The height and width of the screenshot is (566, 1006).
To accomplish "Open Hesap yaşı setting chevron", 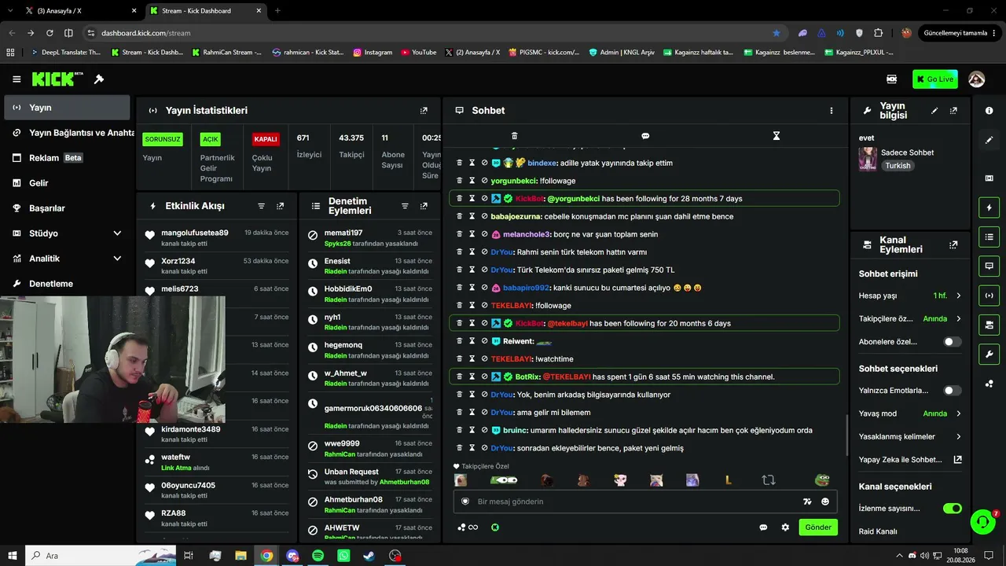I will click(x=958, y=296).
